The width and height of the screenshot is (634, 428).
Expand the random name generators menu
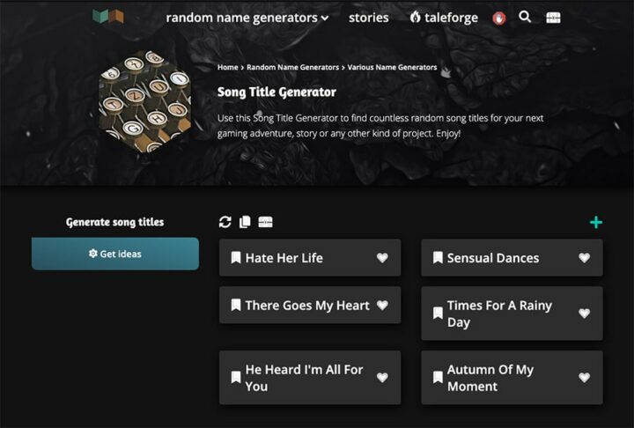tap(247, 18)
